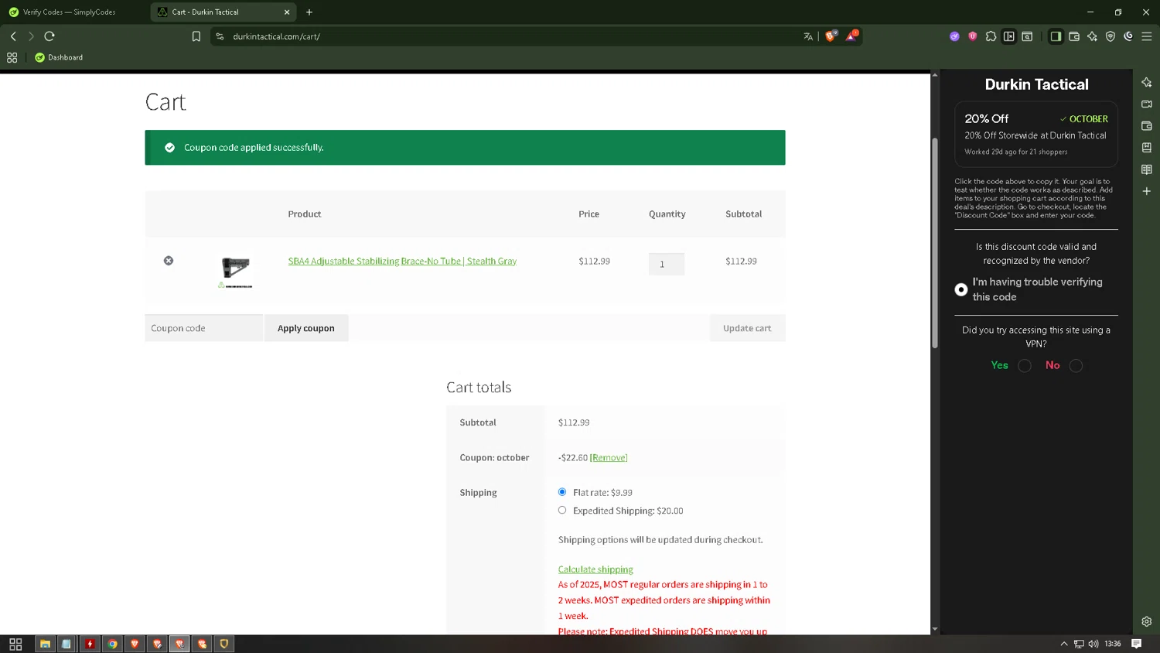Select Flat rate $9.99 shipping
Image resolution: width=1160 pixels, height=653 pixels.
coord(562,492)
